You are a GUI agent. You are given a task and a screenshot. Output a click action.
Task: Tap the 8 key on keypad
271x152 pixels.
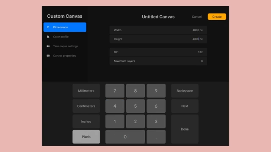[135, 91]
